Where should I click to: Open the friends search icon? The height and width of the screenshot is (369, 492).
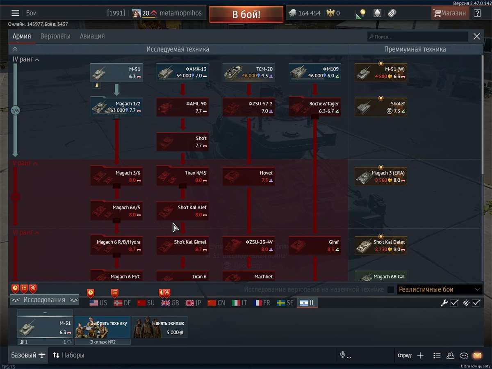[451, 355]
